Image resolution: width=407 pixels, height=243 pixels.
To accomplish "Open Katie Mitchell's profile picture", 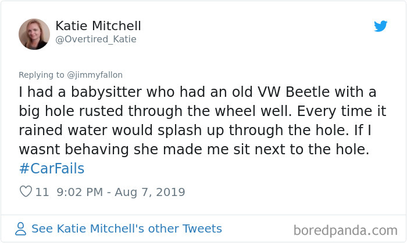I will click(x=34, y=33).
